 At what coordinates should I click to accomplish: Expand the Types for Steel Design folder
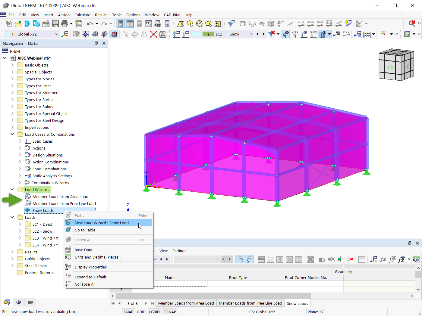point(12,120)
